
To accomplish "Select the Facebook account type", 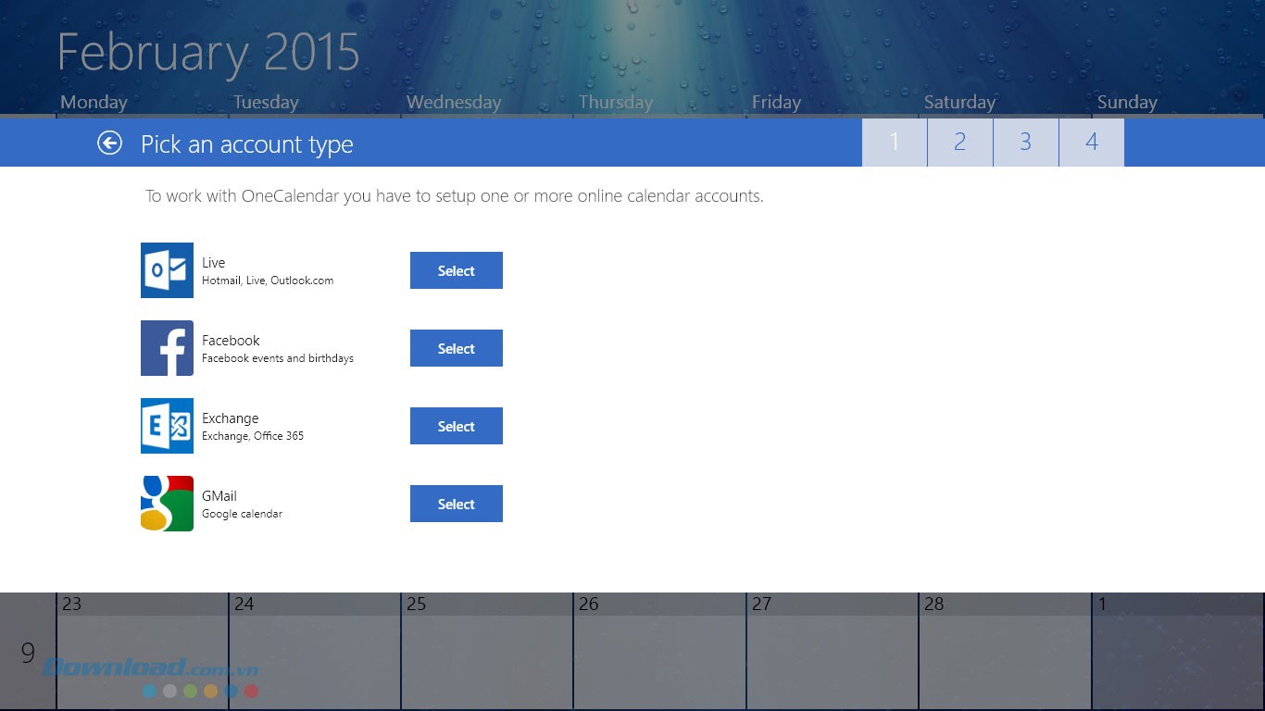I will click(456, 348).
